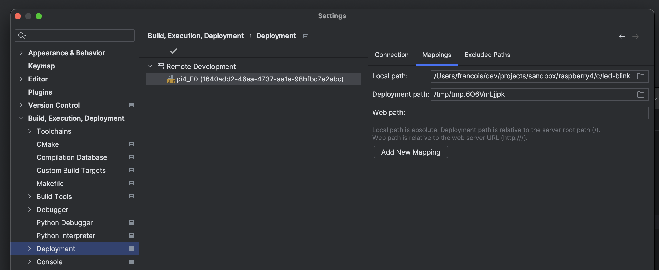Go forward with the right arrow
The width and height of the screenshot is (659, 270).
[636, 37]
